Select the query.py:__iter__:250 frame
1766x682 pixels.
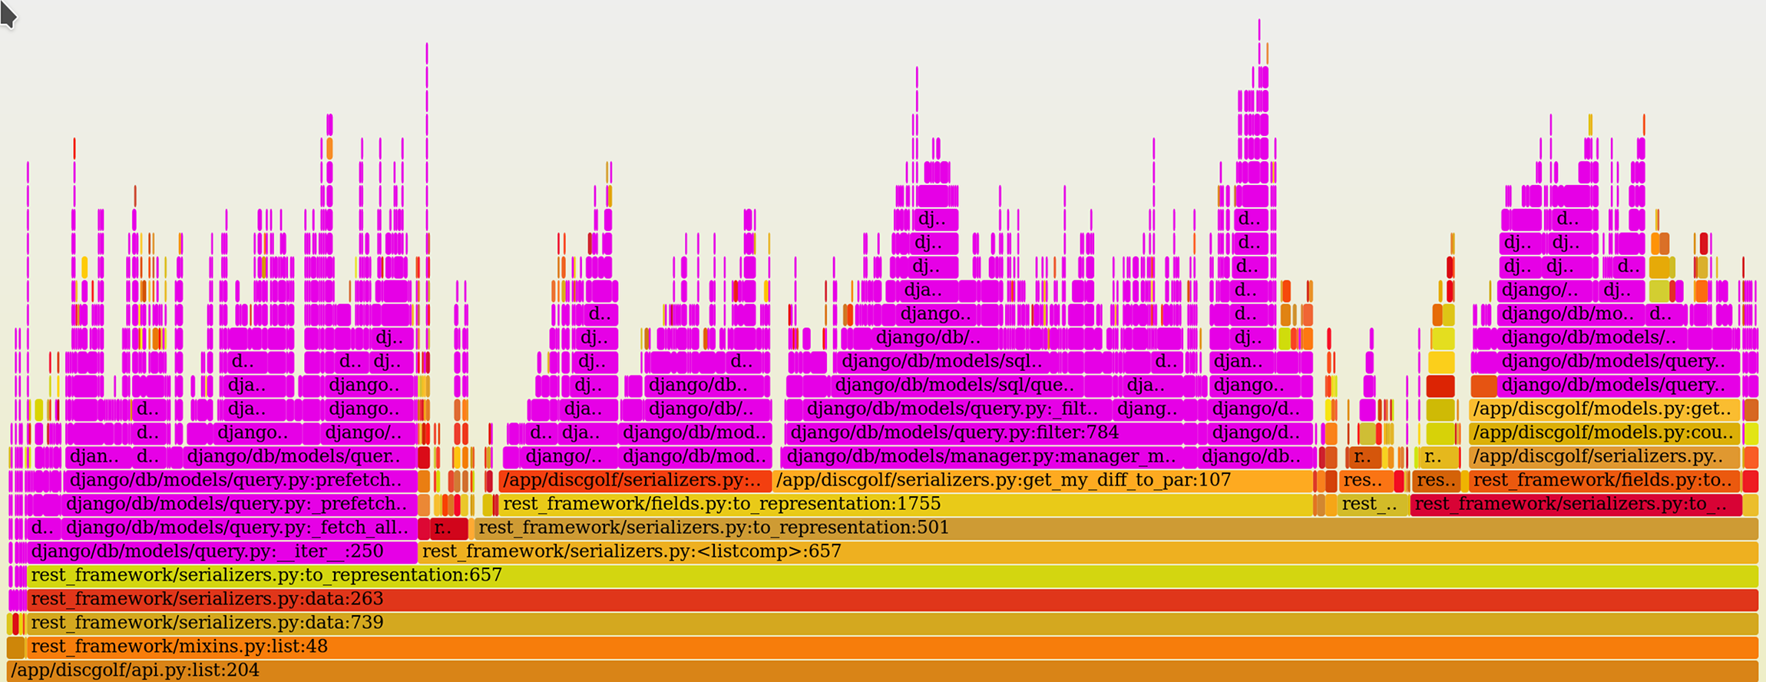[222, 551]
